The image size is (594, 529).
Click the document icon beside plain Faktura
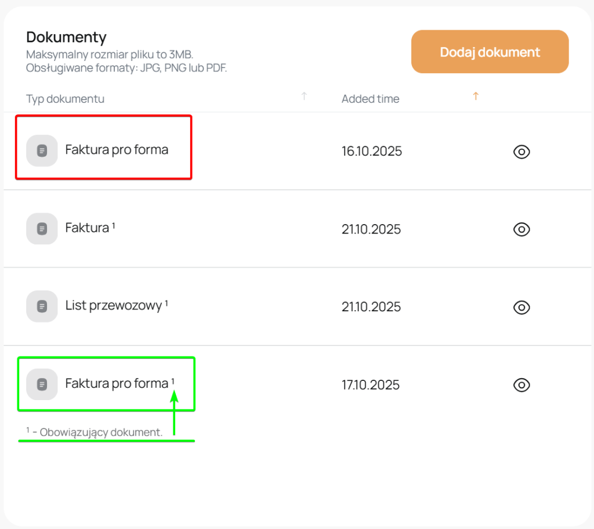pos(42,229)
